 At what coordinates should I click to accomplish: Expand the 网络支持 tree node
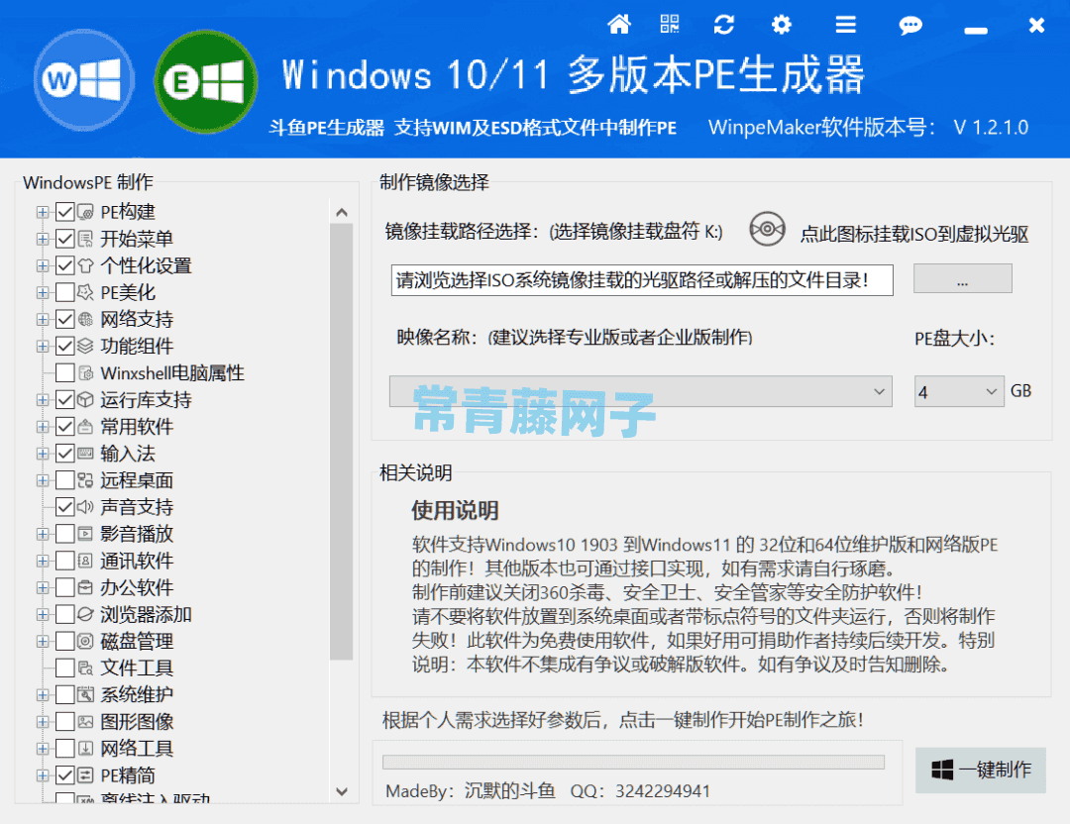point(43,319)
